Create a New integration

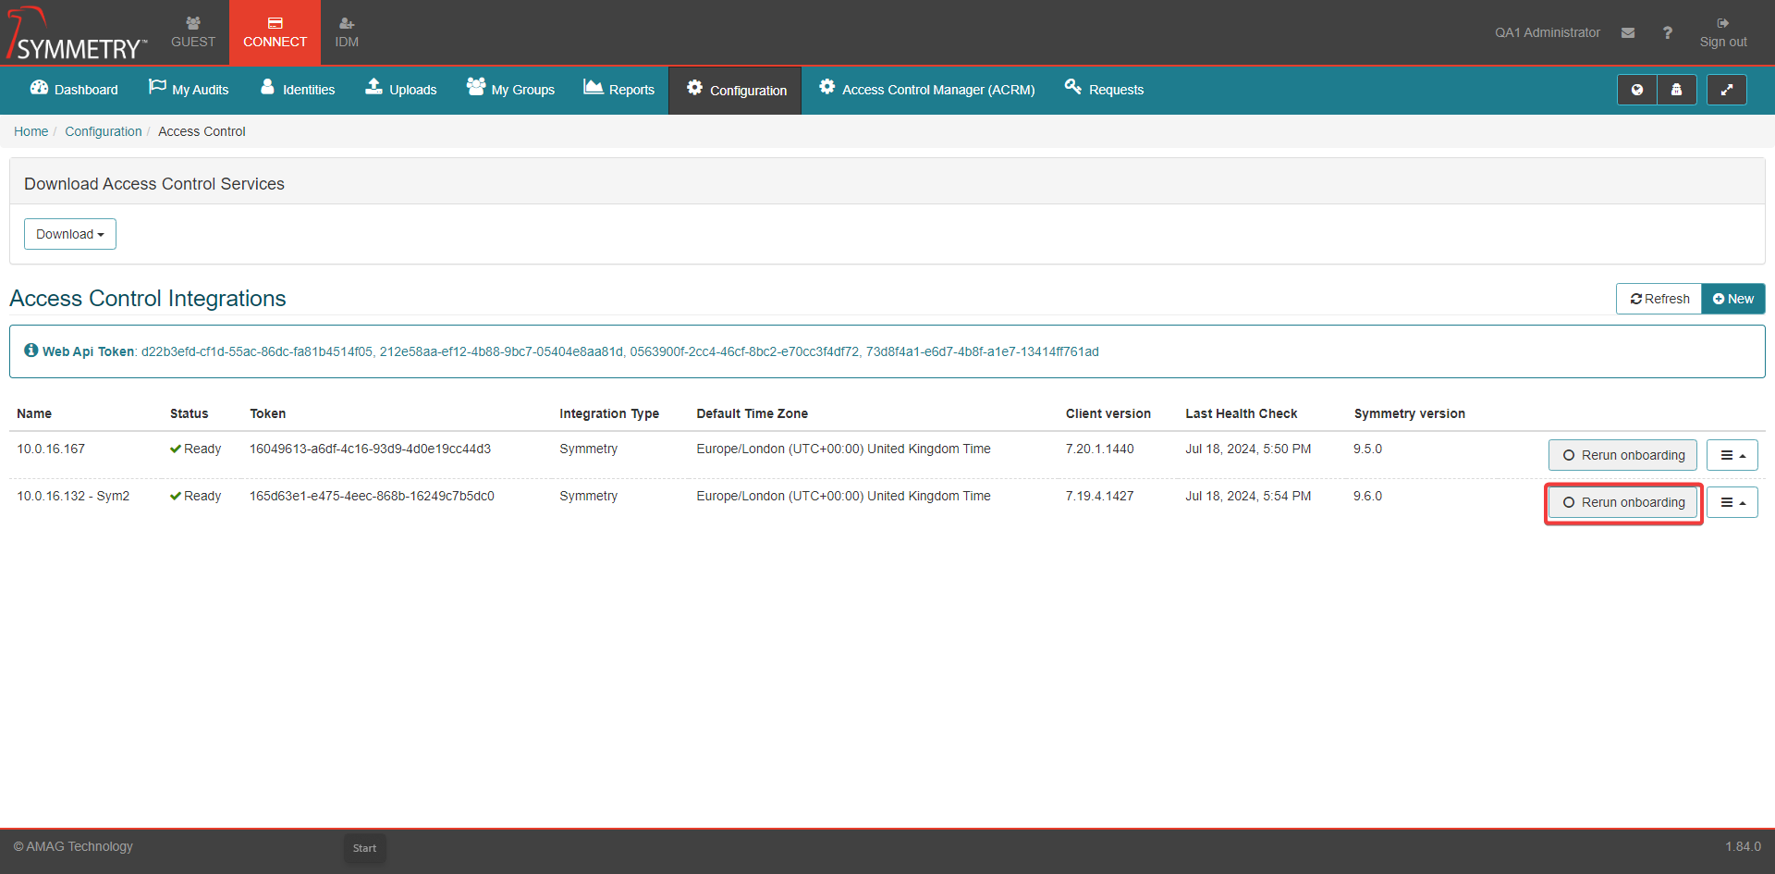(1733, 299)
